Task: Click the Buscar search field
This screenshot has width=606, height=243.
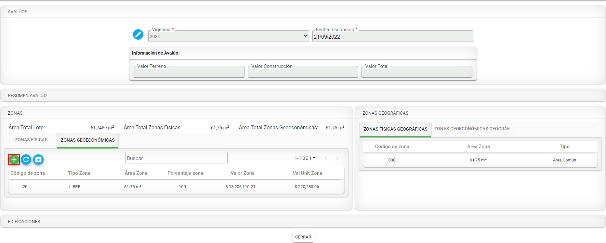Action: [x=176, y=158]
